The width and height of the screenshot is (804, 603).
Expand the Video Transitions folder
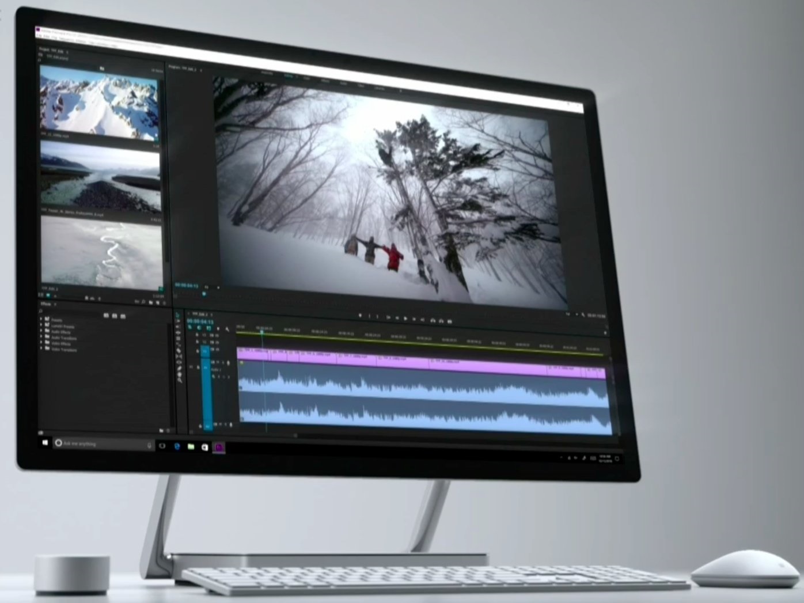click(63, 350)
